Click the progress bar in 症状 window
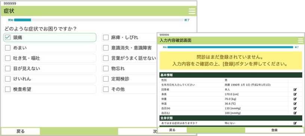Screen dimensions: 305x136 [x=99, y=20]
